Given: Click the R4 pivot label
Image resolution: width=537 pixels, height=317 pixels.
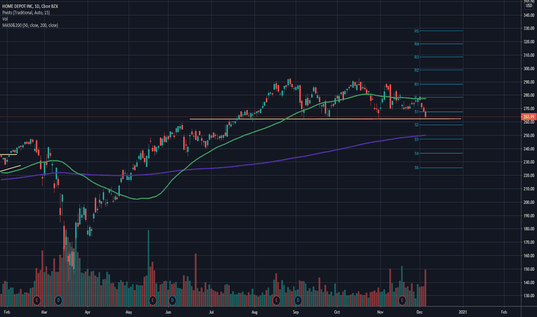Looking at the screenshot, I should tap(417, 44).
